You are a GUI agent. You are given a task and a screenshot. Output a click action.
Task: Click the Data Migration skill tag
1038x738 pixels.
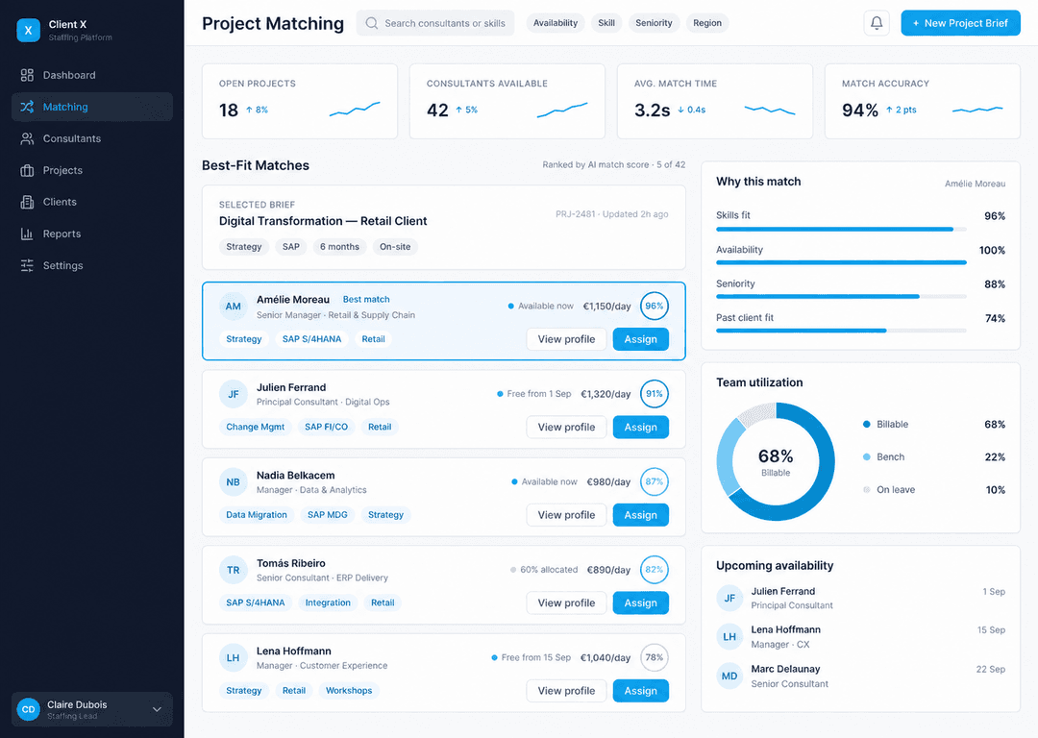pyautogui.click(x=257, y=515)
